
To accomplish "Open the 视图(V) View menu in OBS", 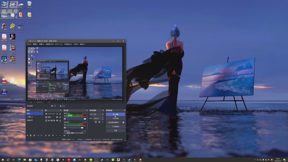I will tap(41, 44).
